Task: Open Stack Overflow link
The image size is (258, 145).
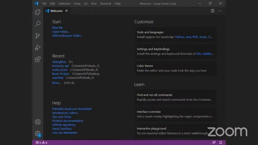Action: pos(62,129)
